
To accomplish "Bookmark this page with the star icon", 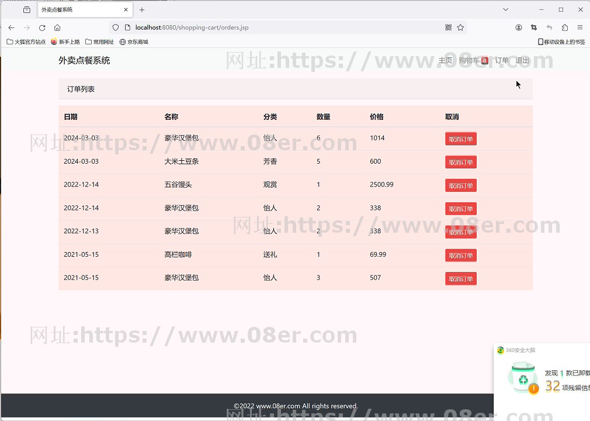I will pos(460,27).
